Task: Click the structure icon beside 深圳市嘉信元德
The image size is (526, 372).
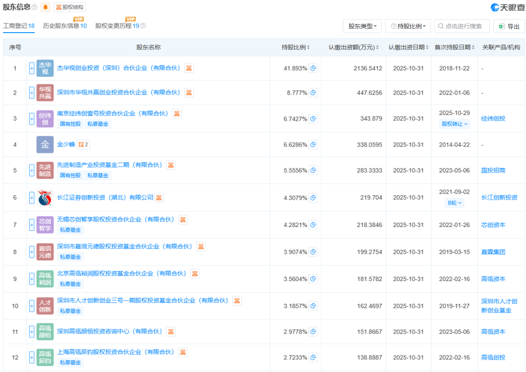Action: pos(201,246)
